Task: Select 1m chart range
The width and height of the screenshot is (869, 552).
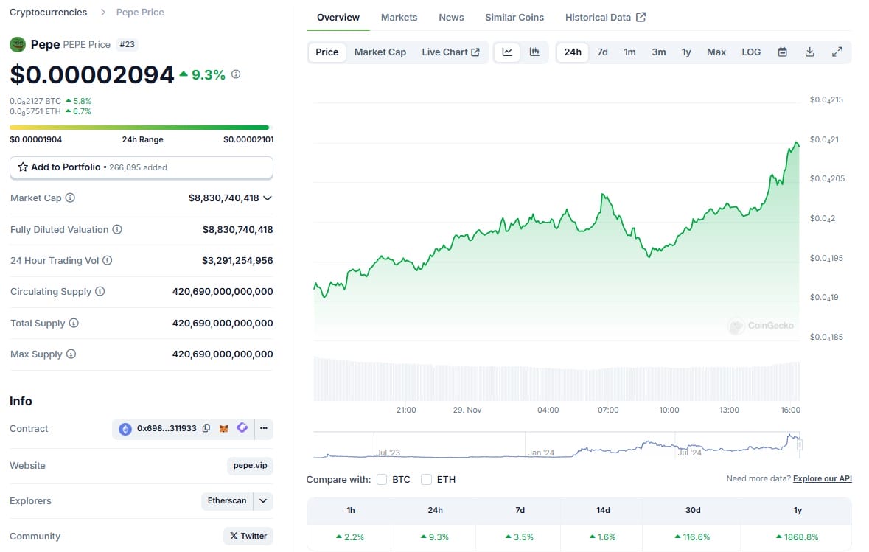Action: tap(629, 52)
